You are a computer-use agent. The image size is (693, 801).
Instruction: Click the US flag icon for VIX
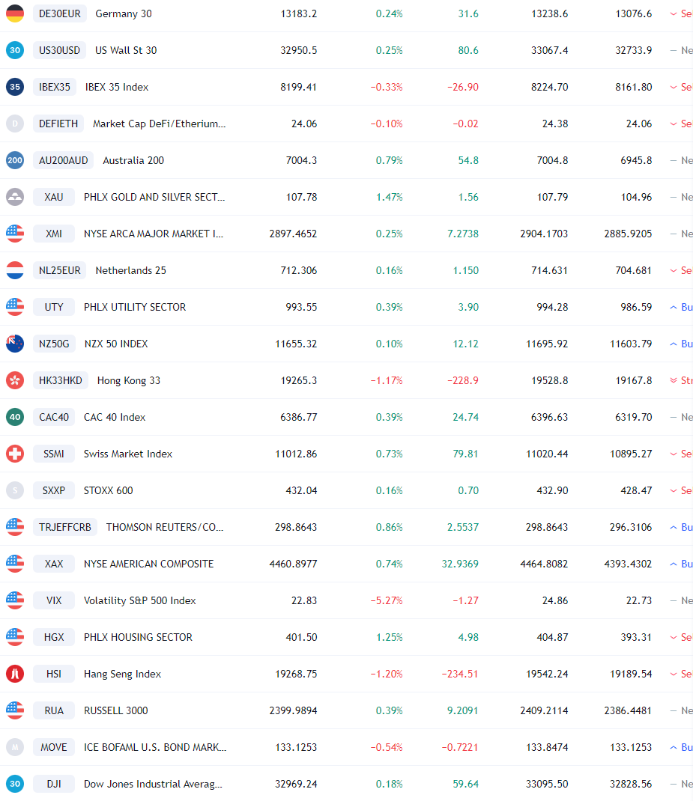point(15,600)
